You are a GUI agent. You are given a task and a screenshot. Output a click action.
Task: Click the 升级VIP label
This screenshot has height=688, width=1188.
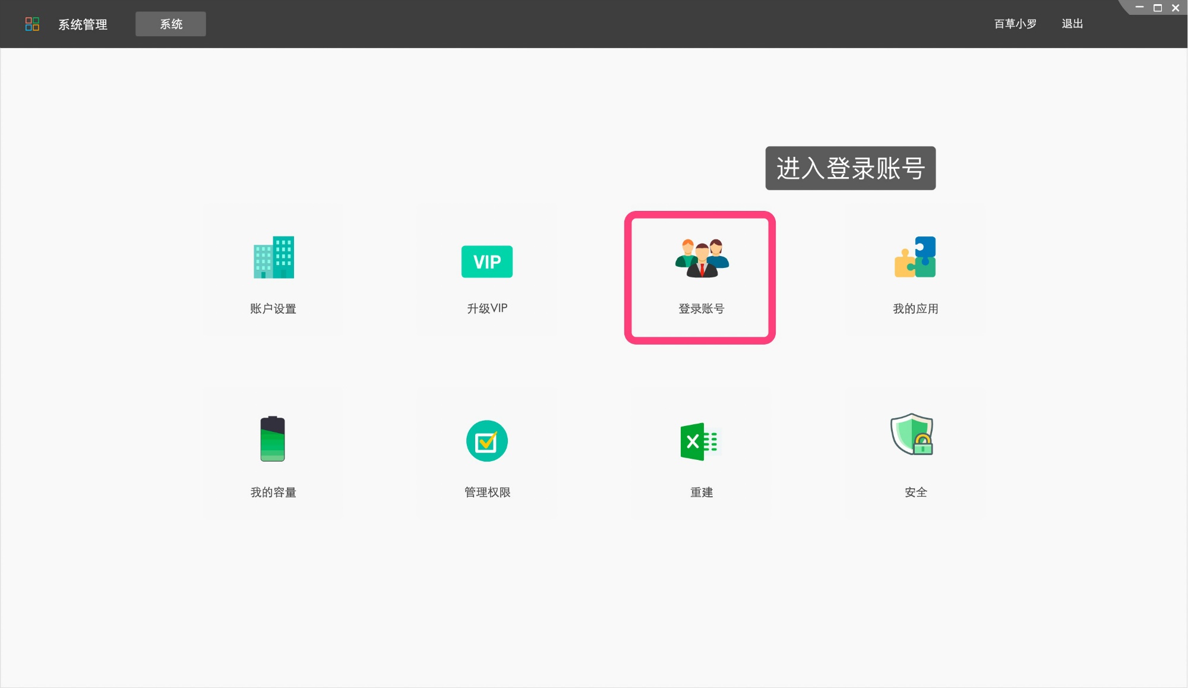pos(487,308)
